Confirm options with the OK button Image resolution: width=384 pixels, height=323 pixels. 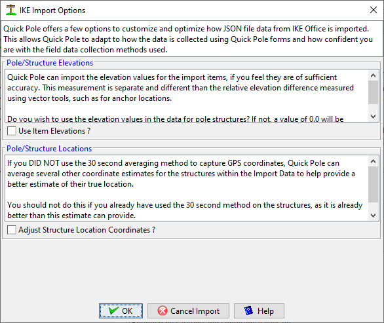(x=121, y=311)
